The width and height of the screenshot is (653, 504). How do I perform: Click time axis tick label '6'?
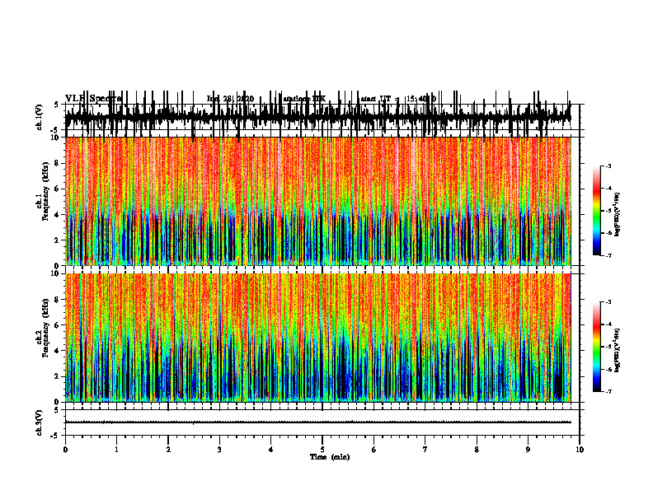(x=374, y=450)
